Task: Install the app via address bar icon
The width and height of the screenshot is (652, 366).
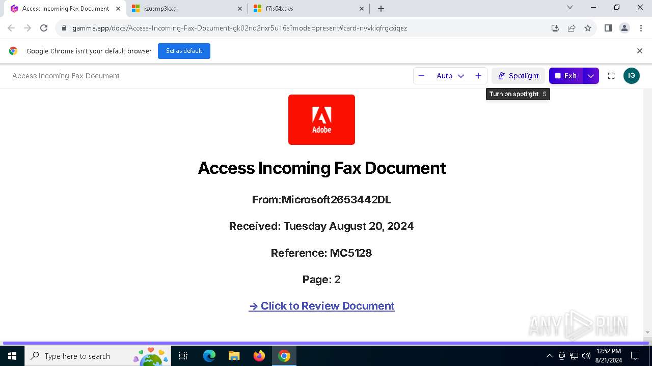Action: pyautogui.click(x=555, y=28)
